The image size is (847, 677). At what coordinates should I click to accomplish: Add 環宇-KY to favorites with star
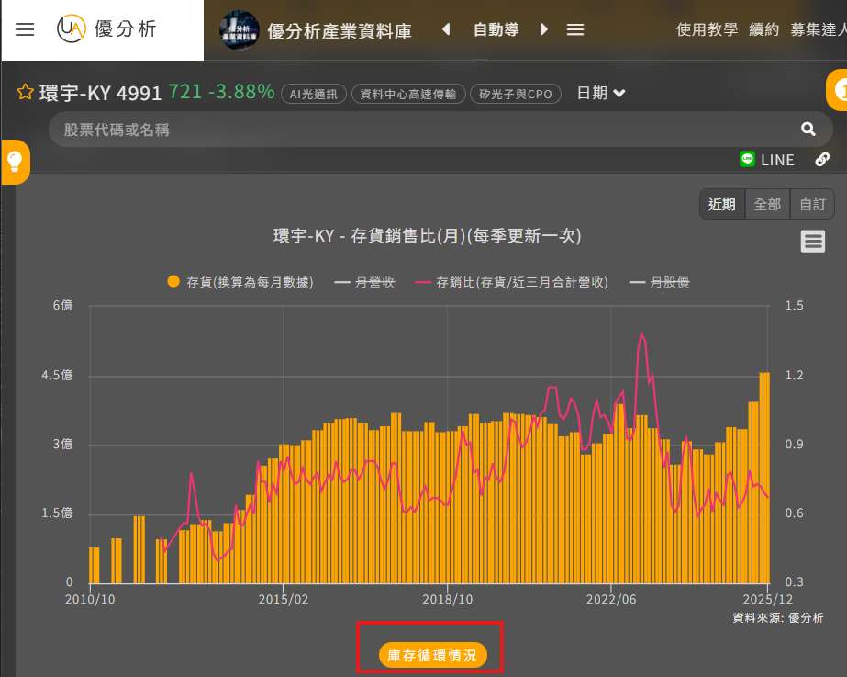click(x=25, y=93)
